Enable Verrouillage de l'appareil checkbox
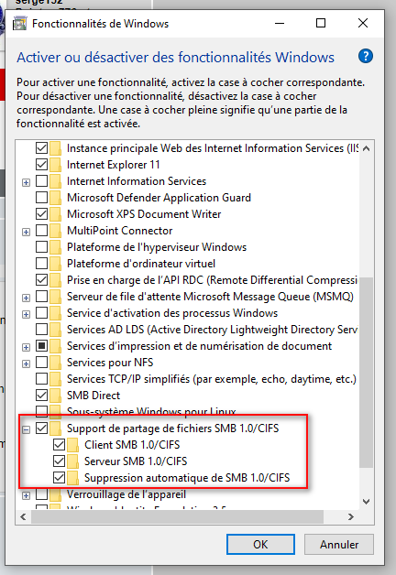 41,494
